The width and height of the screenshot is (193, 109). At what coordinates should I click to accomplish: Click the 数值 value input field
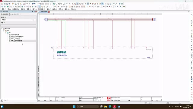tap(18, 25)
